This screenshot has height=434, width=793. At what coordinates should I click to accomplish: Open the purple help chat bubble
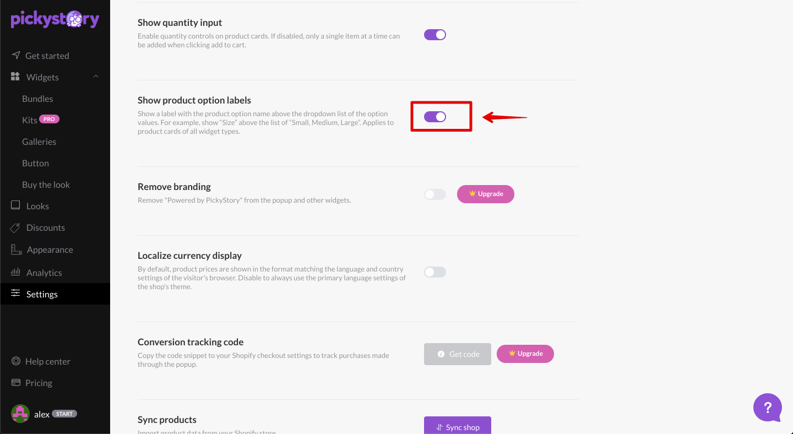(x=768, y=408)
